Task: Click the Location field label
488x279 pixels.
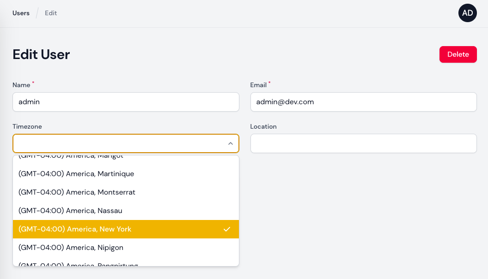Action: click(263, 126)
